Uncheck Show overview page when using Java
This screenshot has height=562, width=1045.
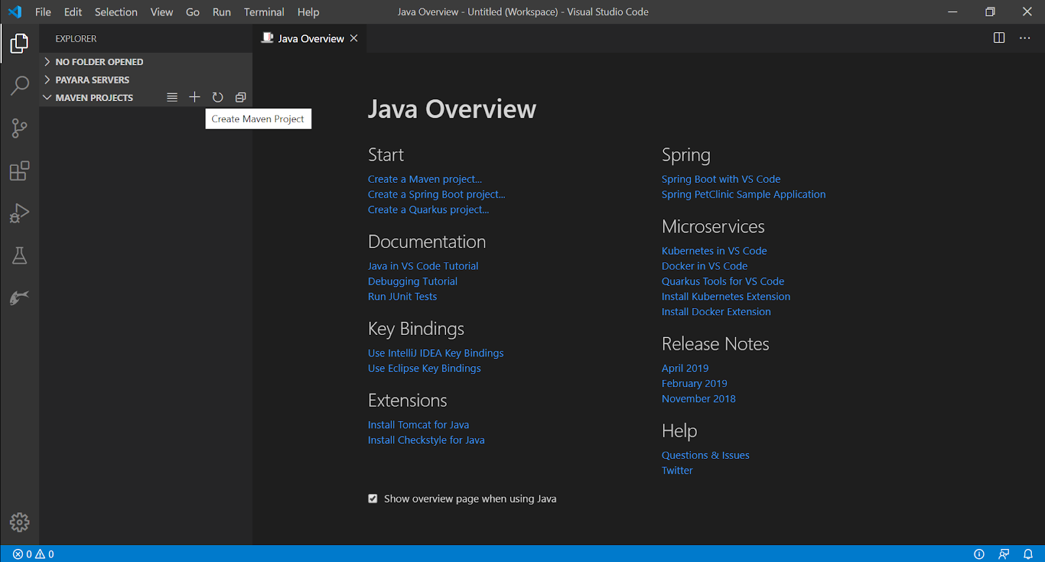[x=373, y=499]
